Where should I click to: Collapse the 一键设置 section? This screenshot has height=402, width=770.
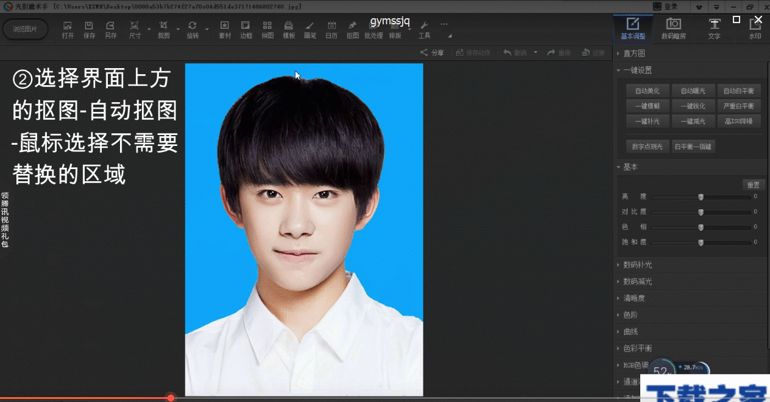[x=637, y=70]
